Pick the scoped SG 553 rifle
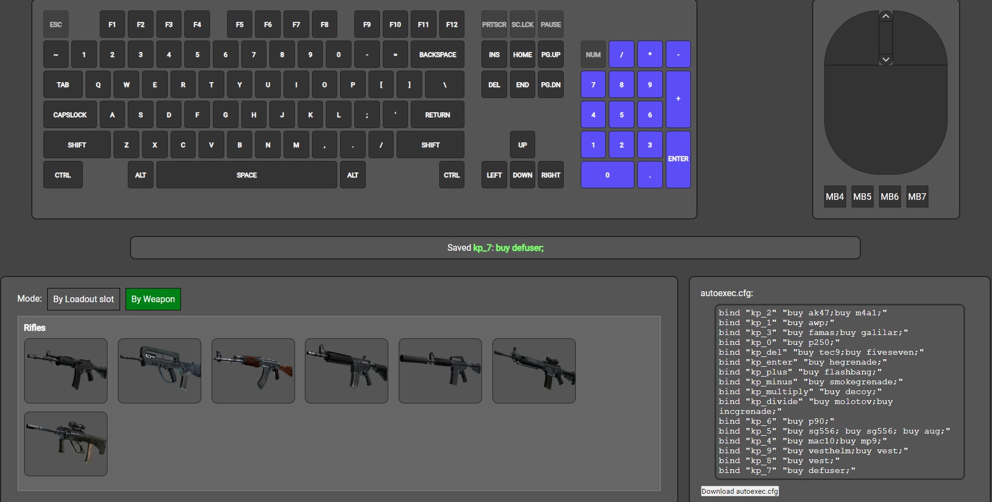 pos(534,371)
